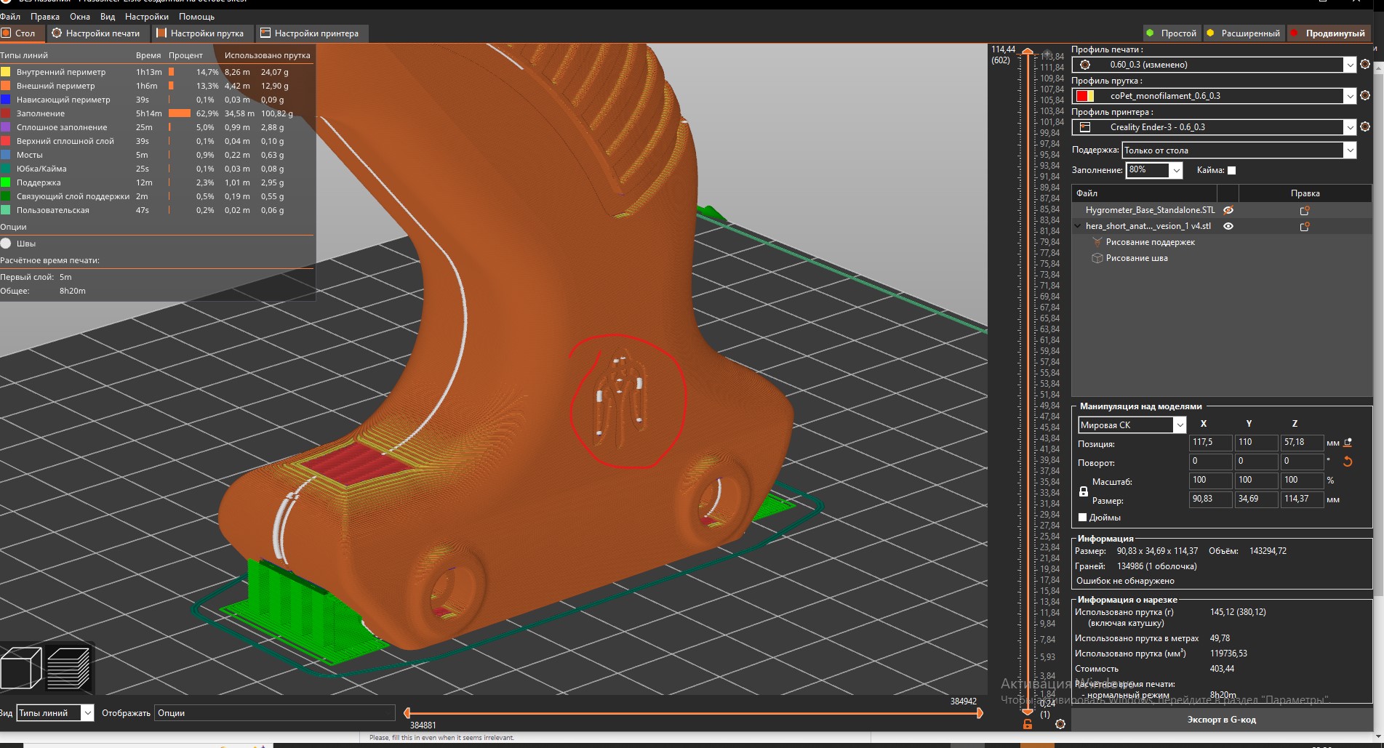Open the Правка menu
The image size is (1384, 748).
(x=45, y=16)
